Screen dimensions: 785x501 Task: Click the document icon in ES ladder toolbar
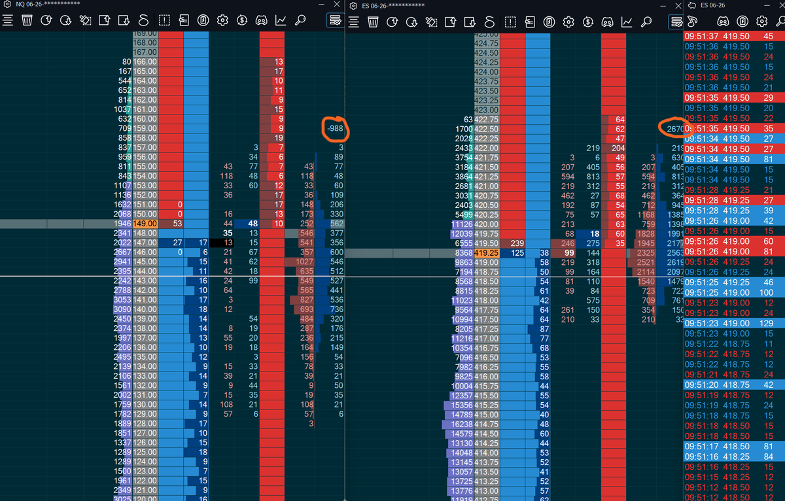pyautogui.click(x=529, y=21)
